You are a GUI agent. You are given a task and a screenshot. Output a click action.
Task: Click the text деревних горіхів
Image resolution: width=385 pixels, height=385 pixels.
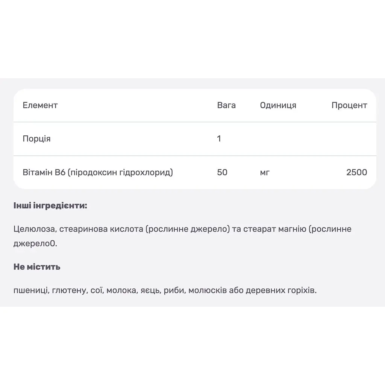280,291
